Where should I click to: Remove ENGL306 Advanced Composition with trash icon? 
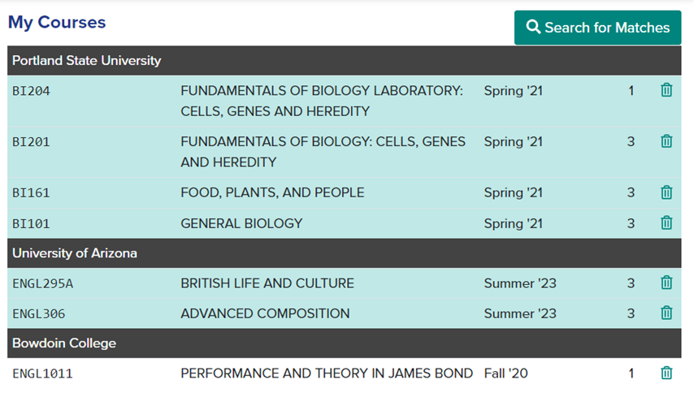tap(666, 313)
